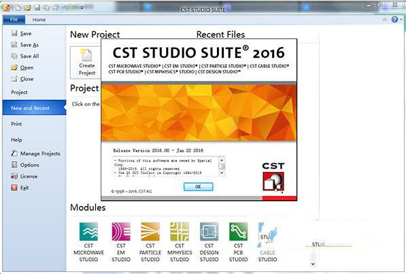Switch to the Home ribbon tab
406x274 pixels.
point(39,20)
